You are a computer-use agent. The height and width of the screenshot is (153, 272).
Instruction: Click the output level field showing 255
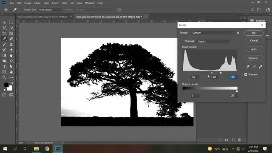[233, 96]
